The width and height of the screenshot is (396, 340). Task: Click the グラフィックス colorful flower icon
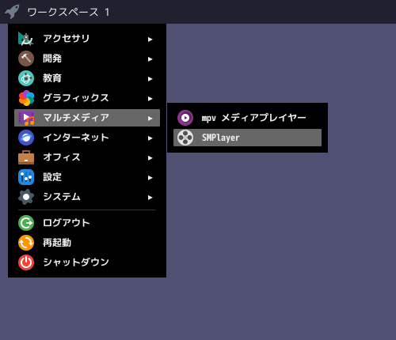coord(26,98)
